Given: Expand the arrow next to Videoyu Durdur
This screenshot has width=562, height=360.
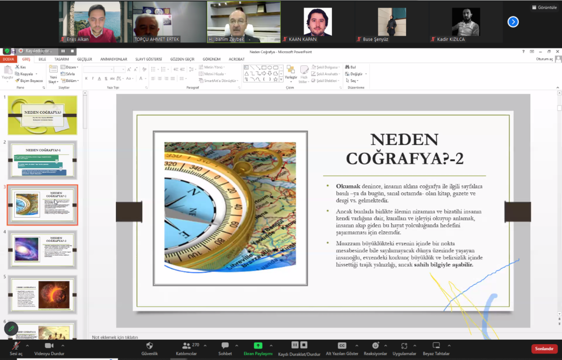Looking at the screenshot, I should click(62, 346).
